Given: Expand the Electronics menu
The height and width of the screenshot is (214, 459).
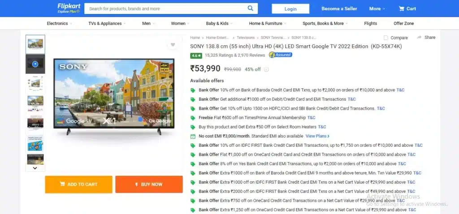Looking at the screenshot, I should [60, 23].
